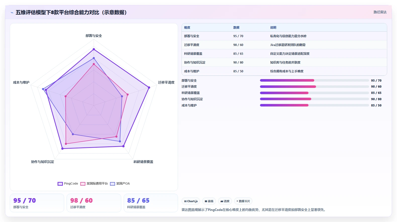The image size is (397, 222).
Task: Click the table note 知识库与任务的关联度
Action: tap(285, 63)
